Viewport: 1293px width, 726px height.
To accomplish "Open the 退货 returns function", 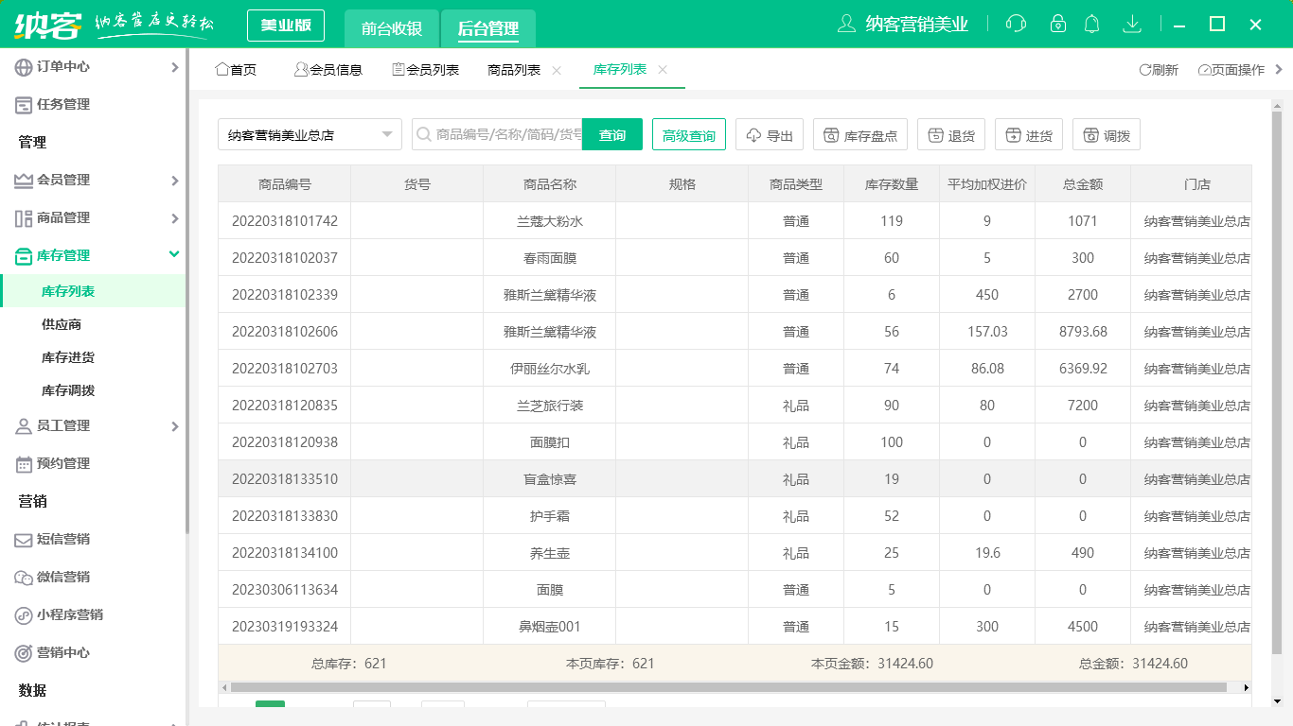I will coord(950,133).
